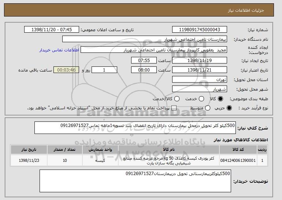Choose the جزیی purchase process radio
This screenshot has height=200, width=282.
point(229,108)
